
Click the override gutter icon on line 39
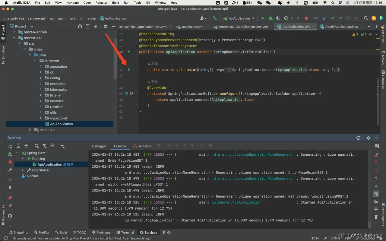126,94
